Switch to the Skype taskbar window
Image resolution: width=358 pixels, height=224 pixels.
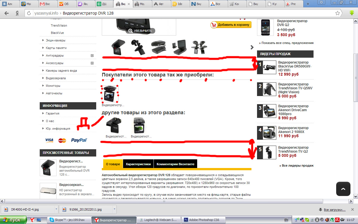click(69, 220)
